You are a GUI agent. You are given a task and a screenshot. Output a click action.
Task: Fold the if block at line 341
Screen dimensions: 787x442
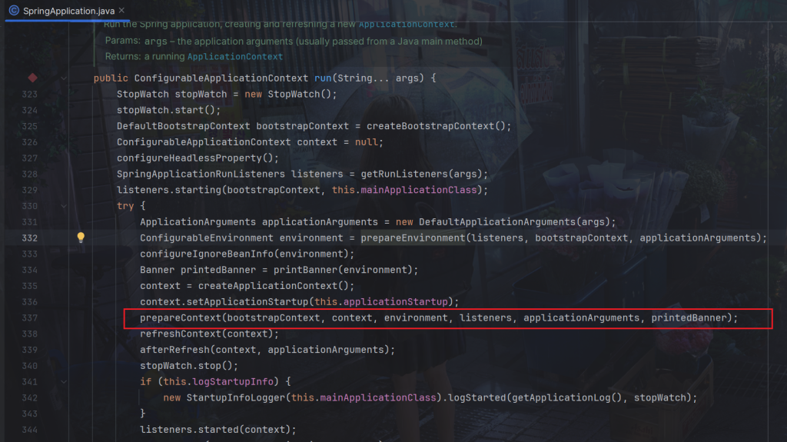click(63, 382)
